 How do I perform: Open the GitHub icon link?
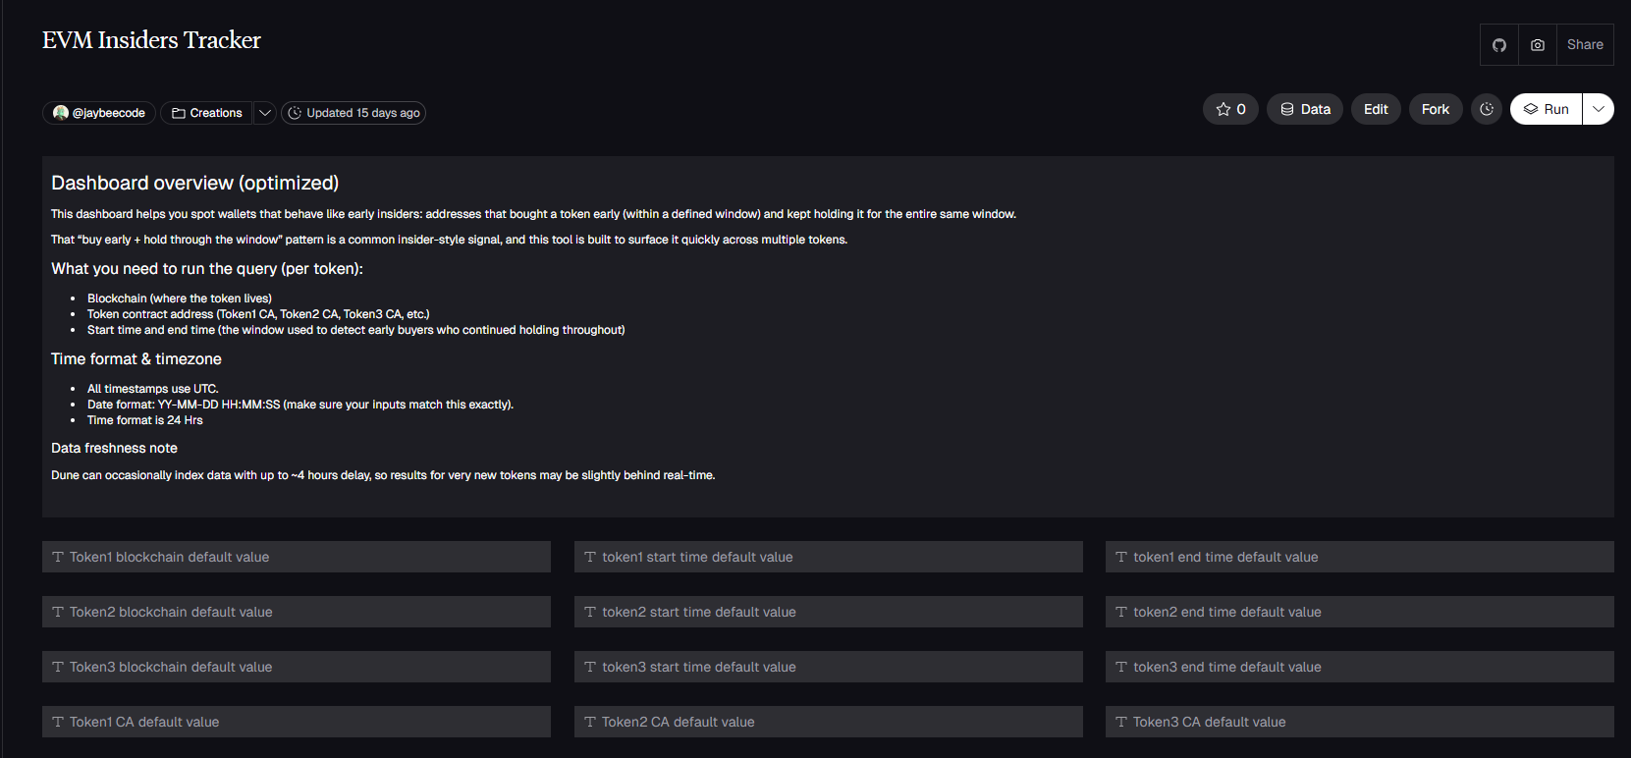pyautogui.click(x=1499, y=45)
